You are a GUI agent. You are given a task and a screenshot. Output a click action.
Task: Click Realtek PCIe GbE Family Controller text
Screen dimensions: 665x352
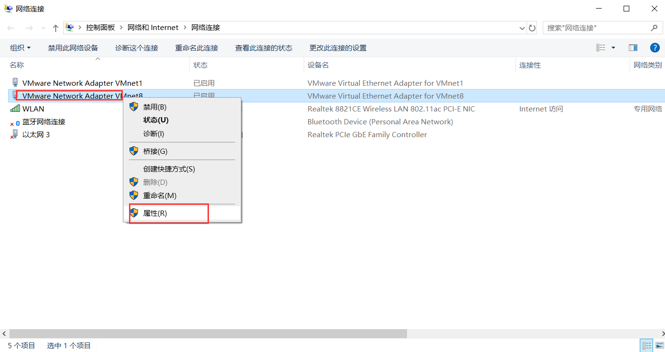coord(367,135)
